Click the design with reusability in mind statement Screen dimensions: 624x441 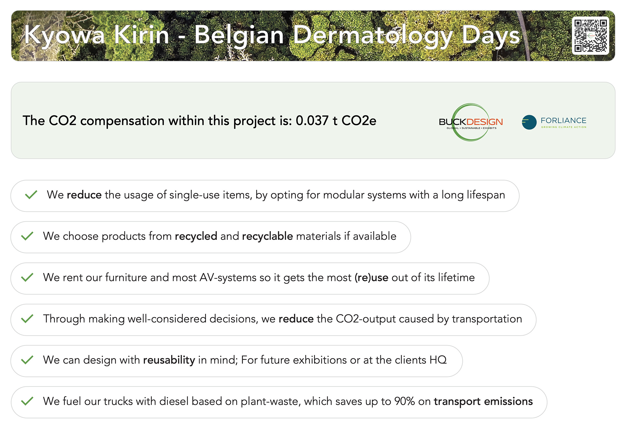[x=245, y=360]
